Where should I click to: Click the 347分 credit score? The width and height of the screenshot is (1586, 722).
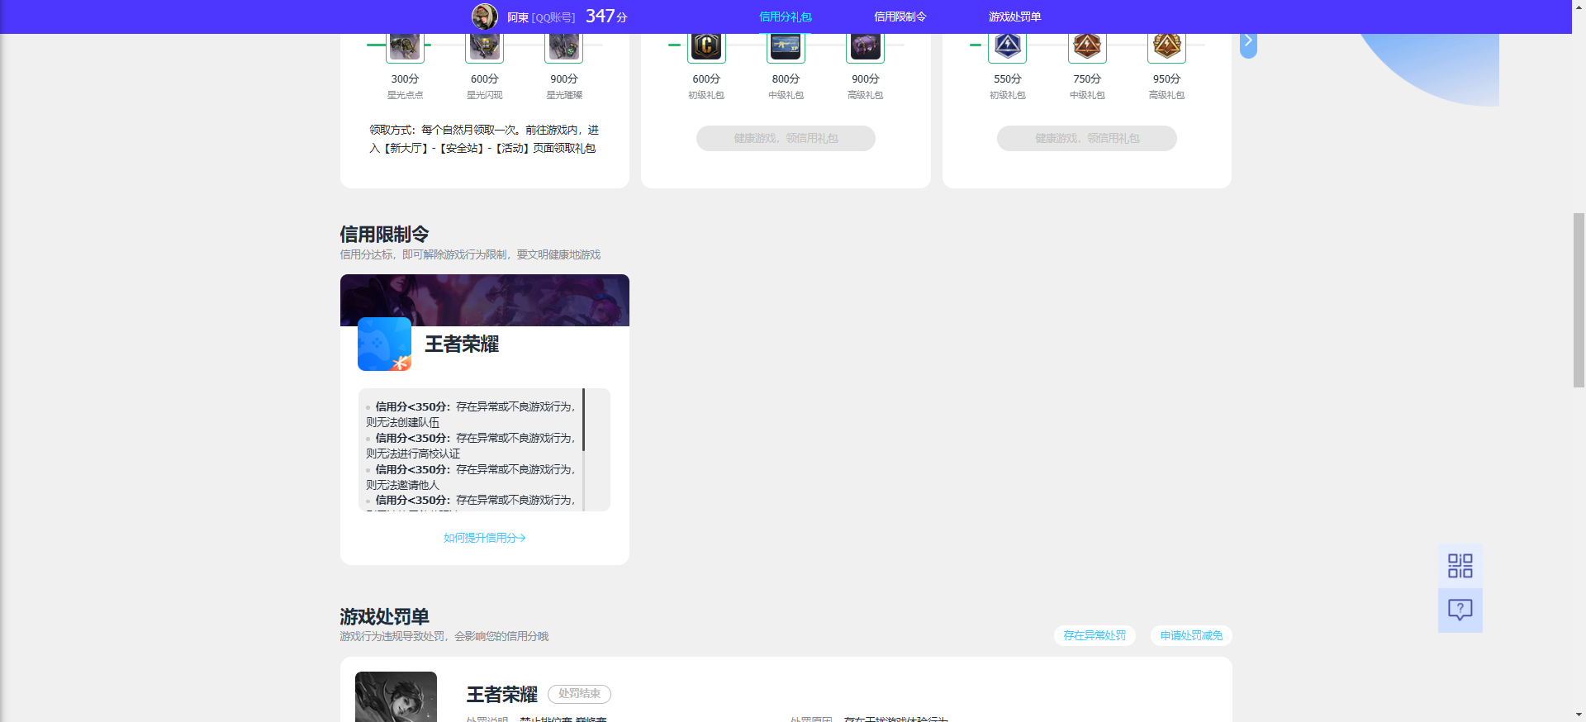pyautogui.click(x=606, y=17)
